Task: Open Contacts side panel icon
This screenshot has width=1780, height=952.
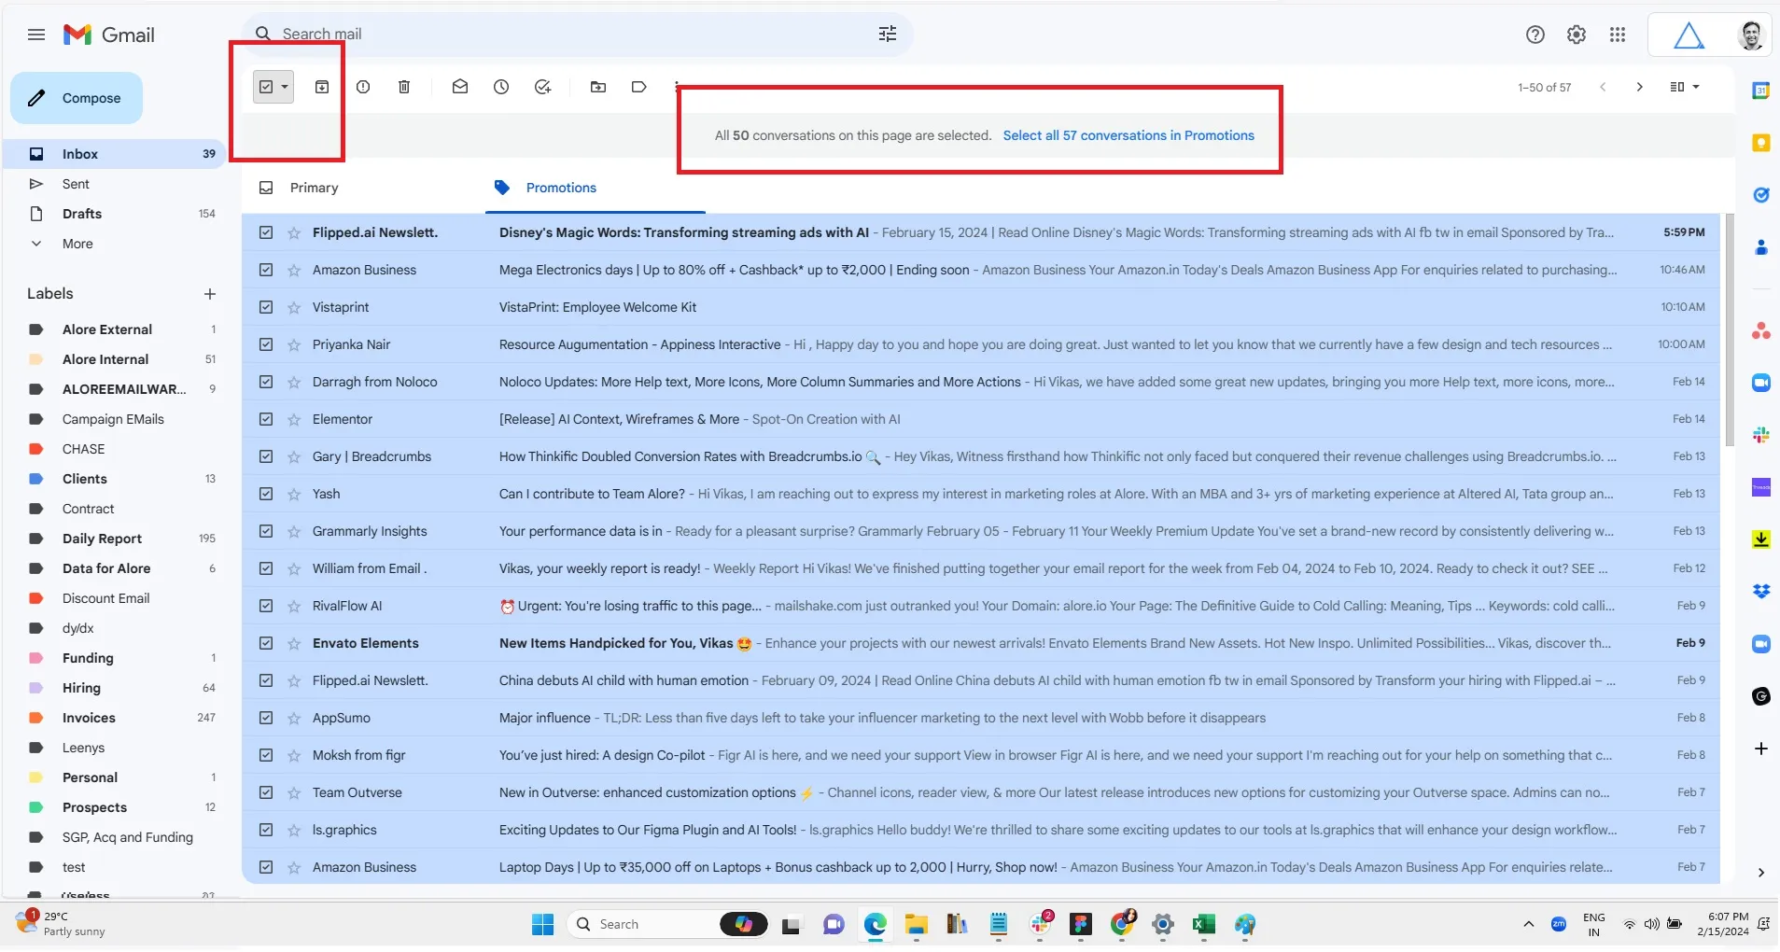Action: coord(1761,247)
